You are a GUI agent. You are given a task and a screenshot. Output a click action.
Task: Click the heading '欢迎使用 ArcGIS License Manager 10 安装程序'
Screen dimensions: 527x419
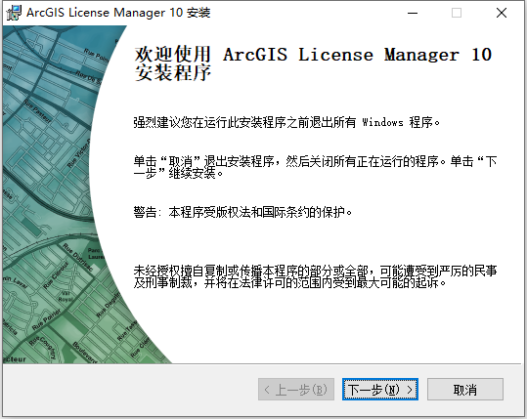pyautogui.click(x=313, y=63)
